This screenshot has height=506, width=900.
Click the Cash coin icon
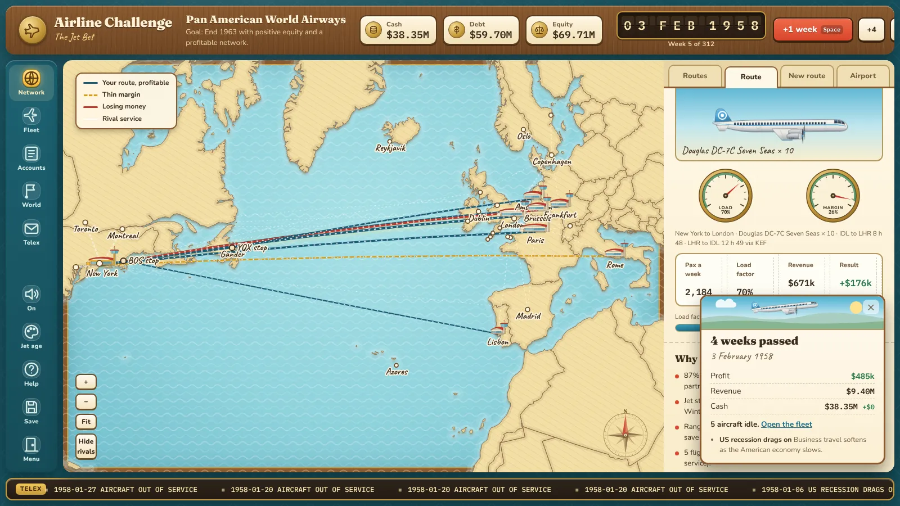pyautogui.click(x=373, y=30)
